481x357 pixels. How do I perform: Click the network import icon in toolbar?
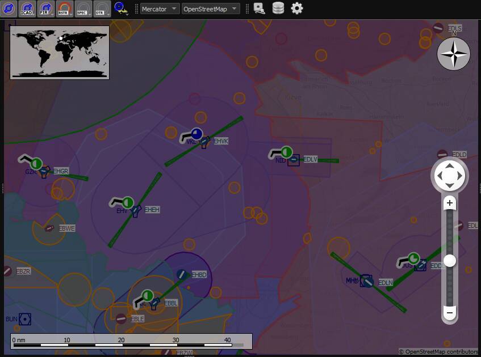258,8
